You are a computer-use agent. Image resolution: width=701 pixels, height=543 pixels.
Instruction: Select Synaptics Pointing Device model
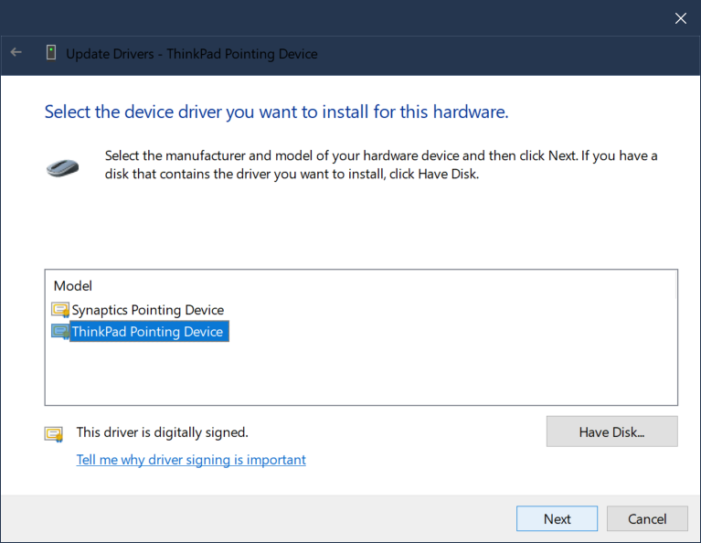(x=147, y=310)
